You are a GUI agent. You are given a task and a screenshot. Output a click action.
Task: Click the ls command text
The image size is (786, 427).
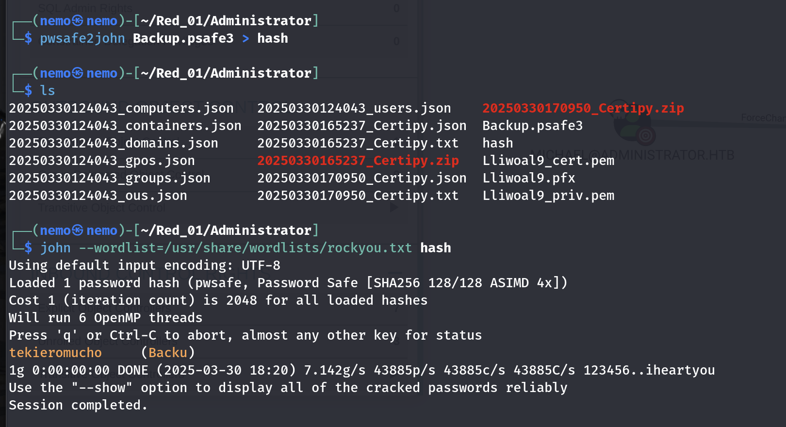click(47, 91)
